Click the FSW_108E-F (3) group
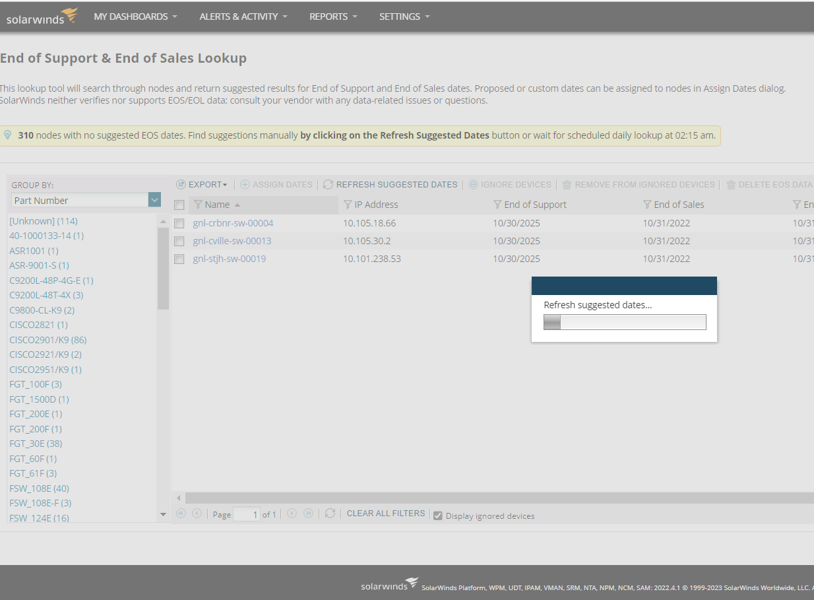Viewport: 814px width, 600px height. (x=40, y=503)
